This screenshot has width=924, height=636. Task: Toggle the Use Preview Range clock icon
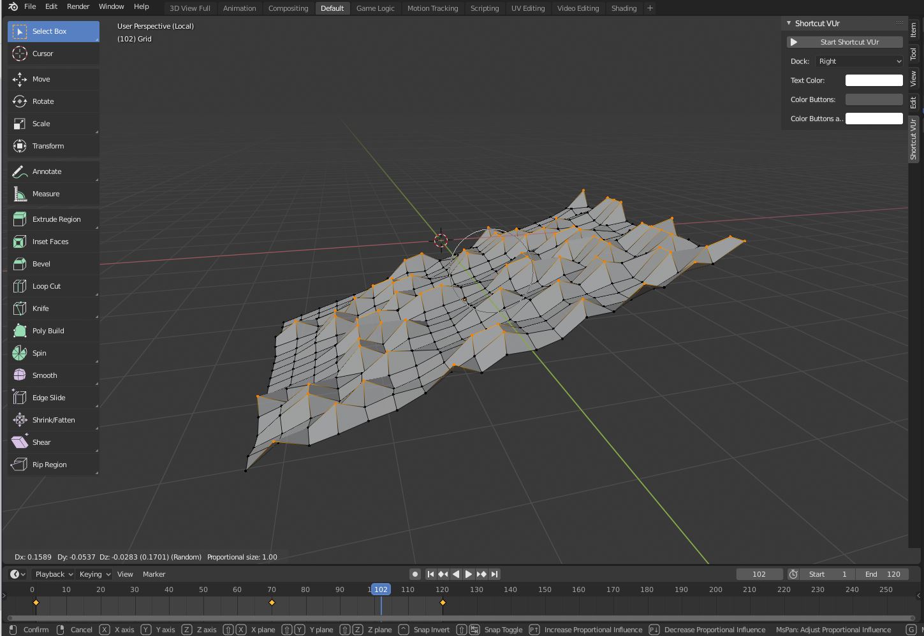tap(793, 574)
